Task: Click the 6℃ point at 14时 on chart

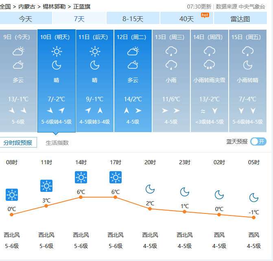Action: [81, 197]
